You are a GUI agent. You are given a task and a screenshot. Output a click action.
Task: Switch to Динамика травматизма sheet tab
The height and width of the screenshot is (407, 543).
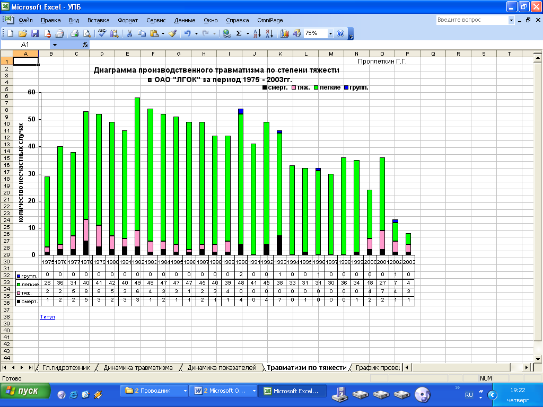[x=138, y=368]
